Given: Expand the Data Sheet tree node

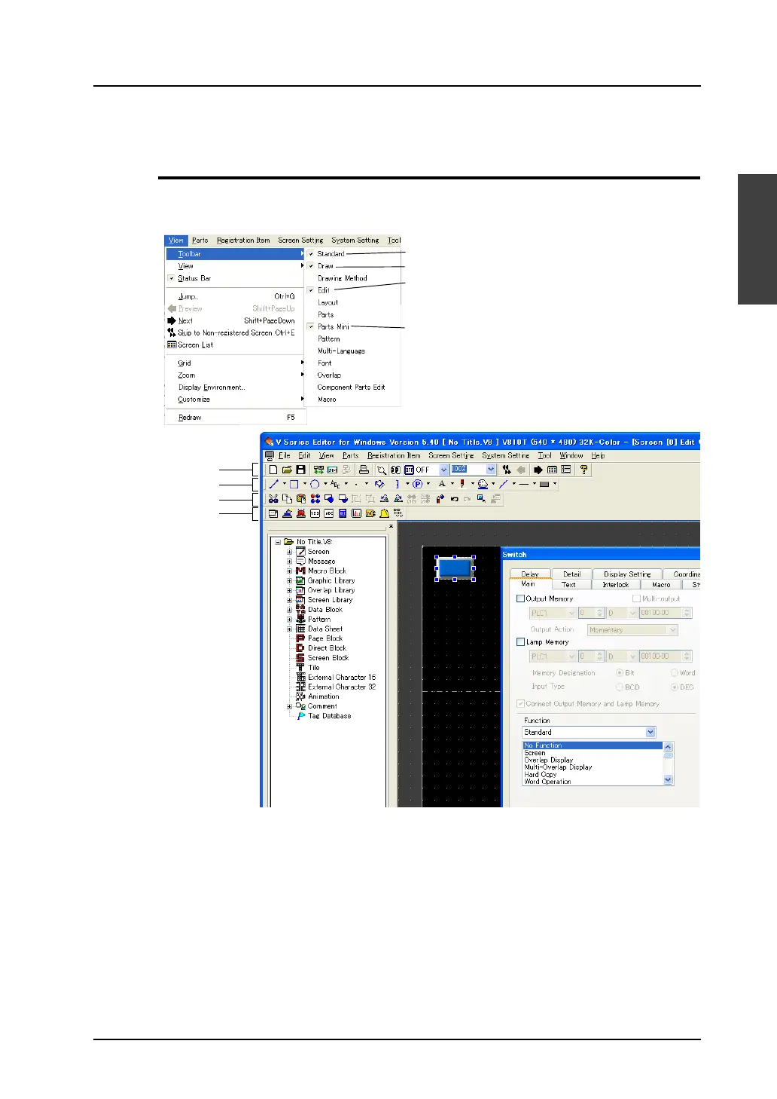Looking at the screenshot, I should tap(289, 629).
